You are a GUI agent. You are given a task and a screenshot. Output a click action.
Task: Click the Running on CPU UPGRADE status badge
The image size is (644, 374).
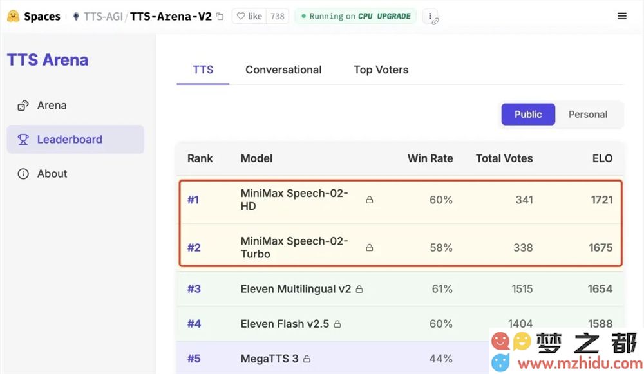click(355, 16)
